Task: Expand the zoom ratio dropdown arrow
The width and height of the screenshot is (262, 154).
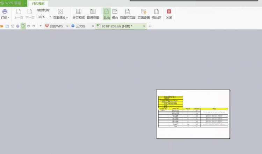Action: tap(50, 17)
